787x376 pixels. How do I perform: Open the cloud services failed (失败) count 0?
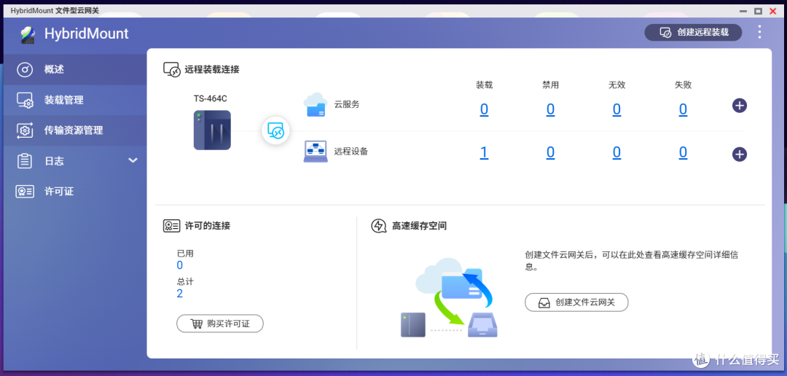(683, 109)
